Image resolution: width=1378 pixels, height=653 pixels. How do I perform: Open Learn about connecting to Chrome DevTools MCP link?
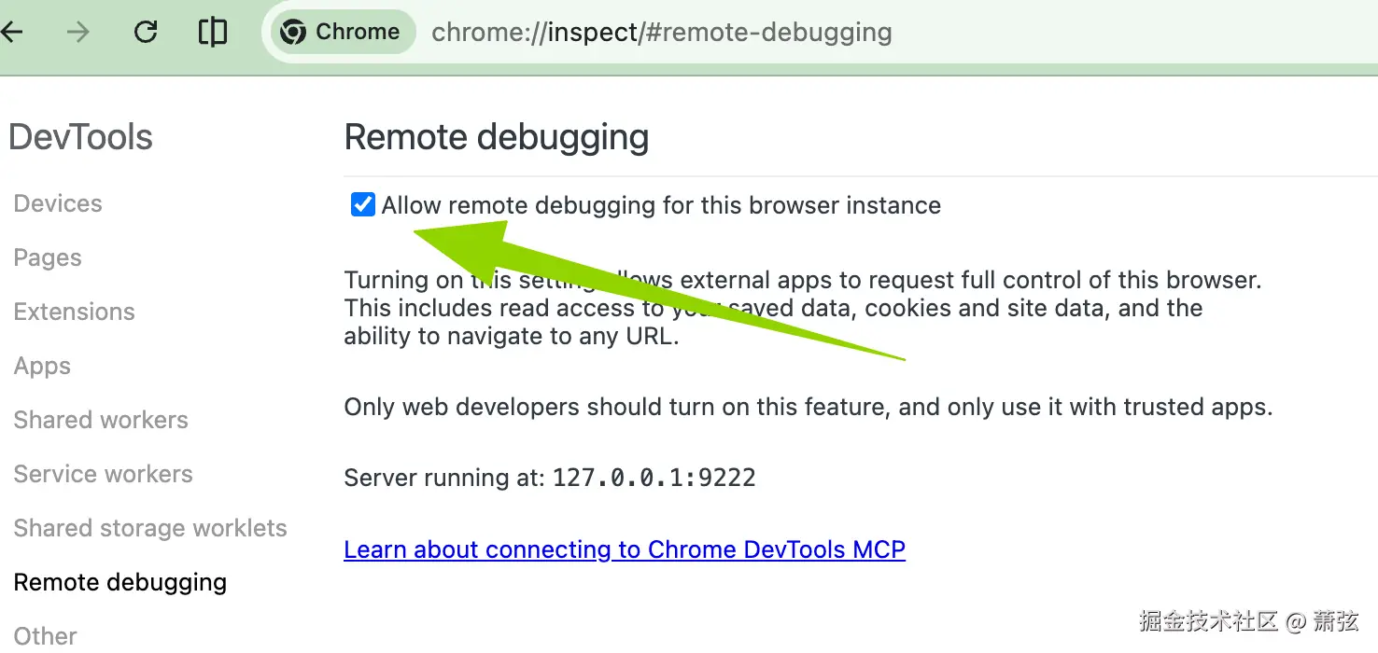(625, 549)
